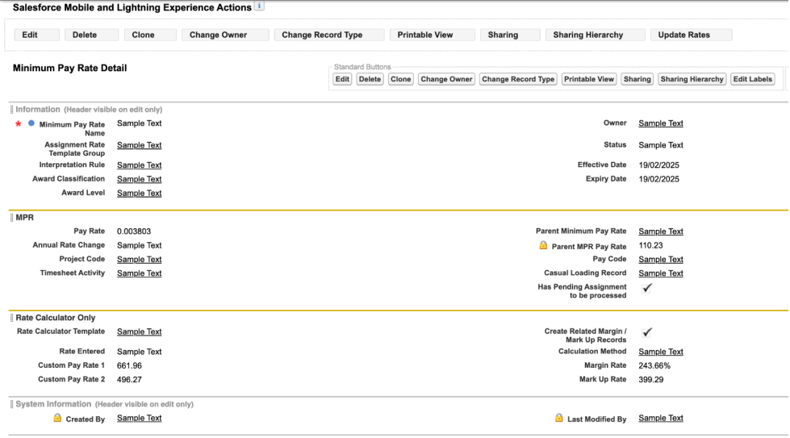This screenshot has height=438, width=790.
Task: Select the Delete action in Lightning Experience Actions
Action: (x=92, y=35)
